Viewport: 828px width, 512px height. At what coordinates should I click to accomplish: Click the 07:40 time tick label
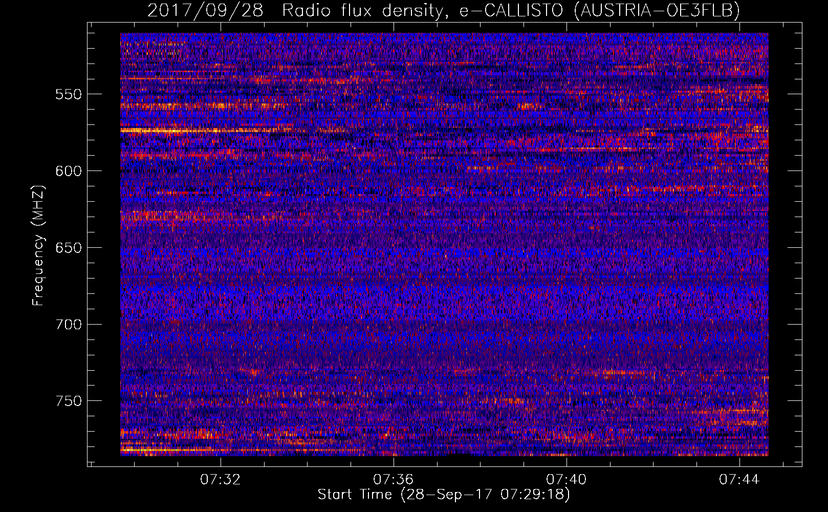(x=566, y=480)
